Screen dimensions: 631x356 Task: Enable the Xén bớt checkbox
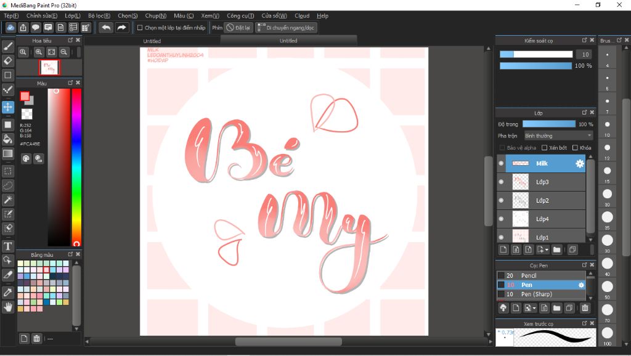click(545, 148)
